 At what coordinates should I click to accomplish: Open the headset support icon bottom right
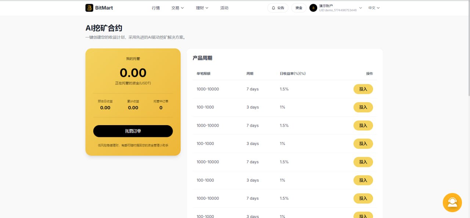point(452,202)
